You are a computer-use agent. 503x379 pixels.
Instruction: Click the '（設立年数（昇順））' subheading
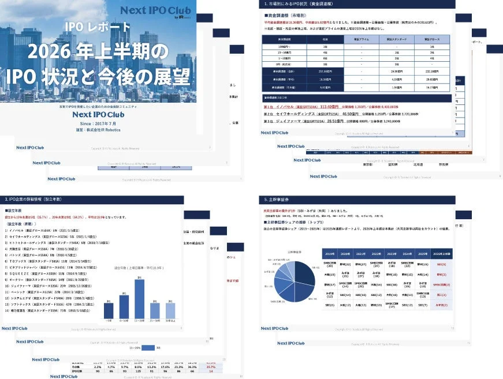coord(21,224)
